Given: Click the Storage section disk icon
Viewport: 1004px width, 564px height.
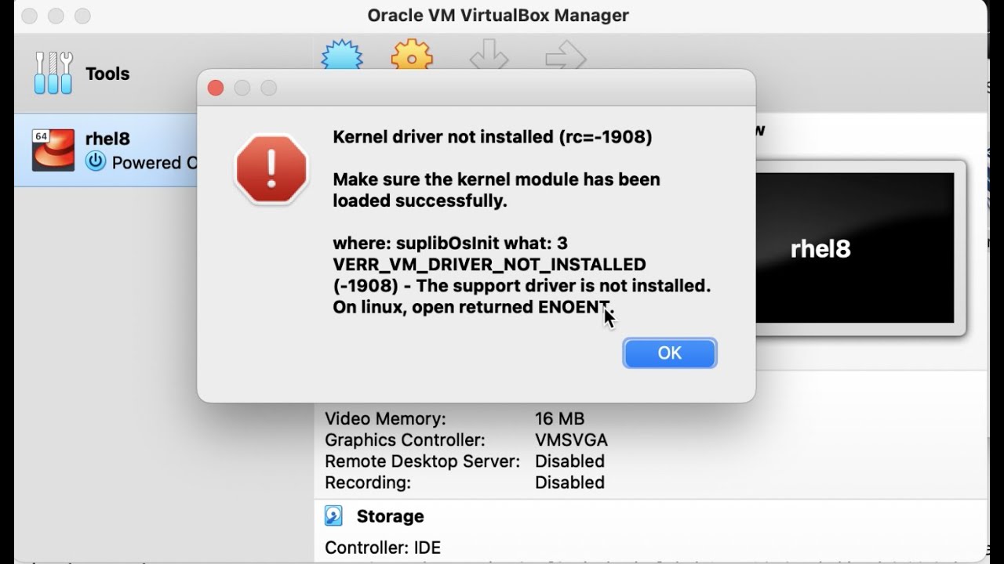Looking at the screenshot, I should (x=334, y=516).
